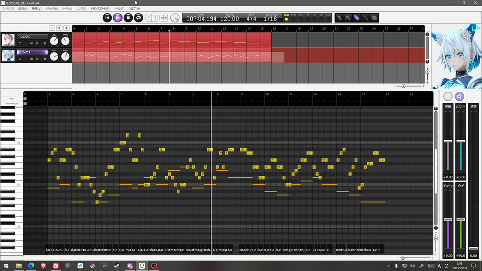
Task: Click the loop range markers icon
Action: click(152, 18)
